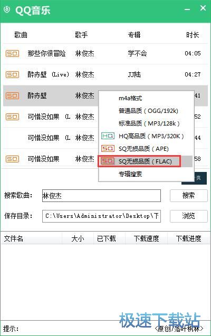
Task: Click duration 04:27
Action: pos(193,74)
